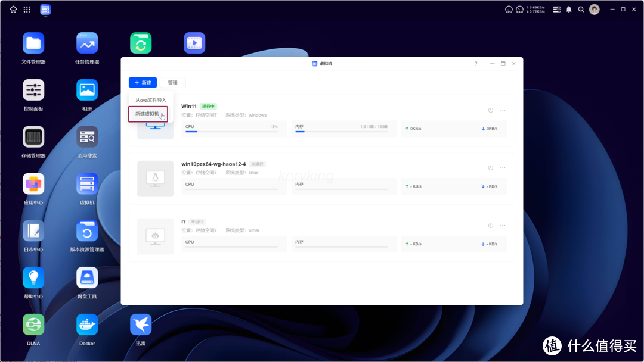Click network speed indicator in top bar

point(536,9)
